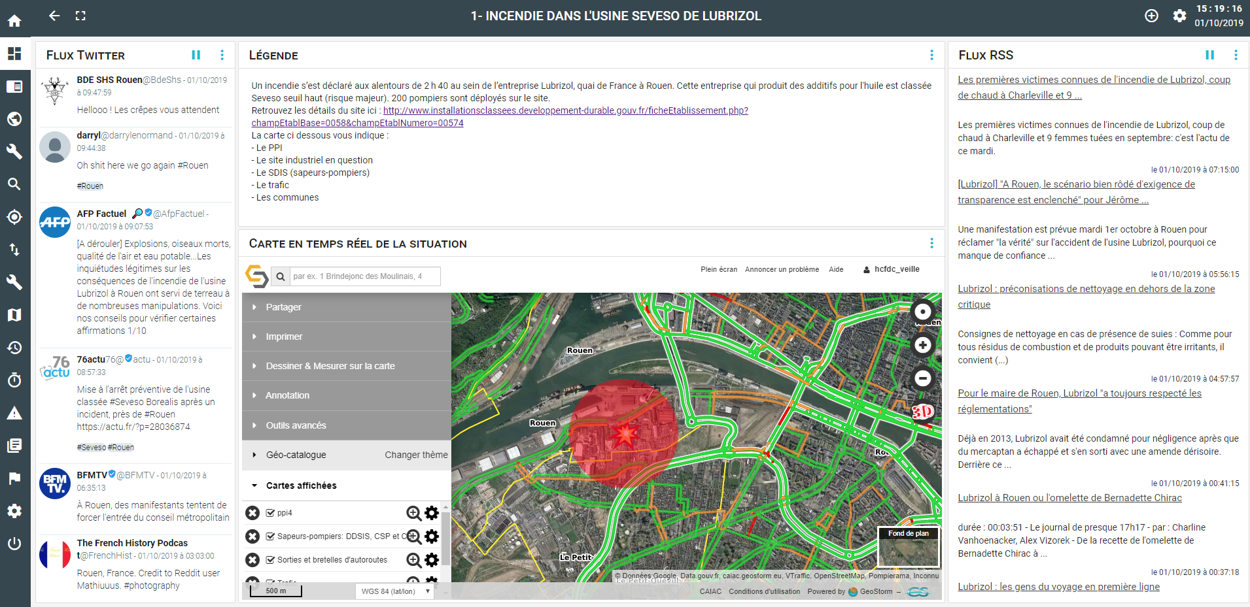Pause the Flux Twitter feed
Viewport: 1250px width, 607px height.
click(x=196, y=55)
